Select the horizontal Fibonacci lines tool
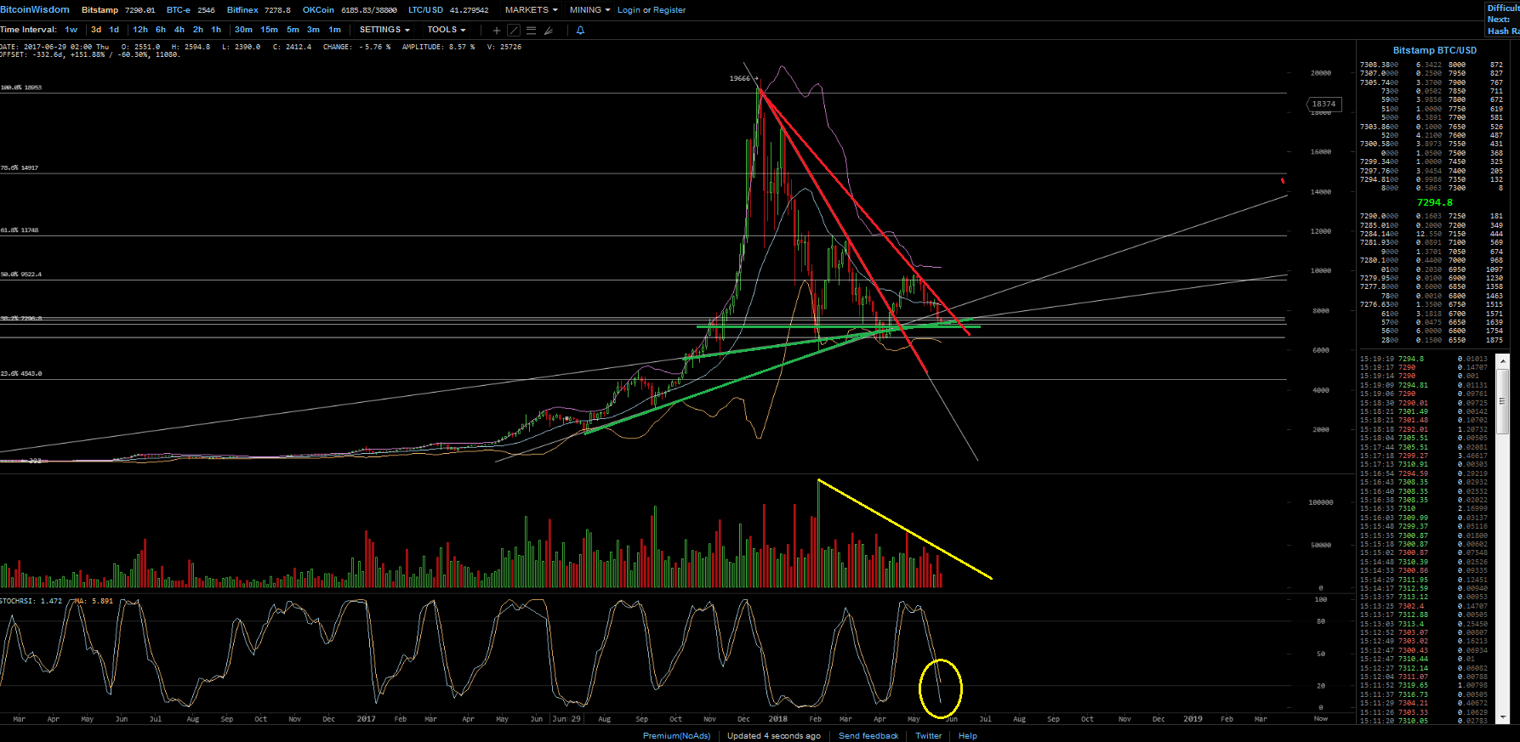 [x=531, y=30]
